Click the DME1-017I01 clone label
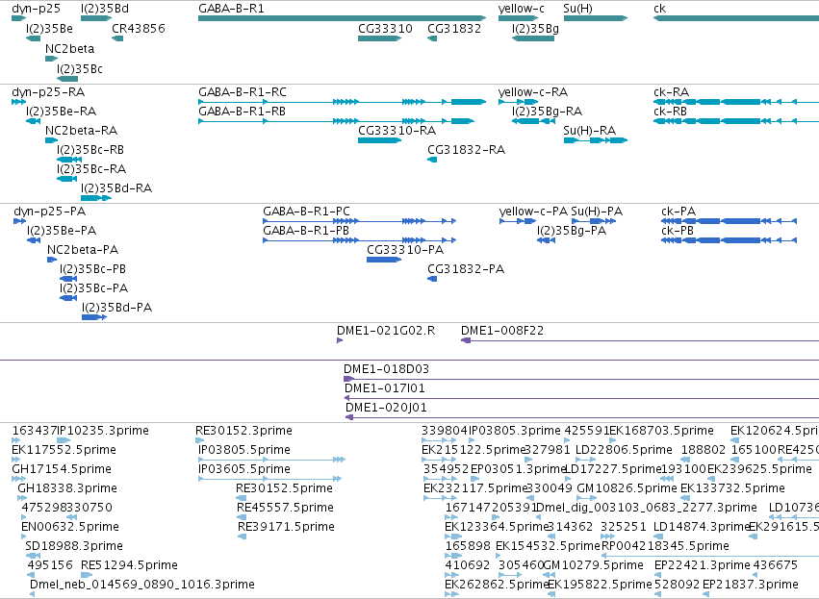The height and width of the screenshot is (599, 819). pyautogui.click(x=384, y=388)
